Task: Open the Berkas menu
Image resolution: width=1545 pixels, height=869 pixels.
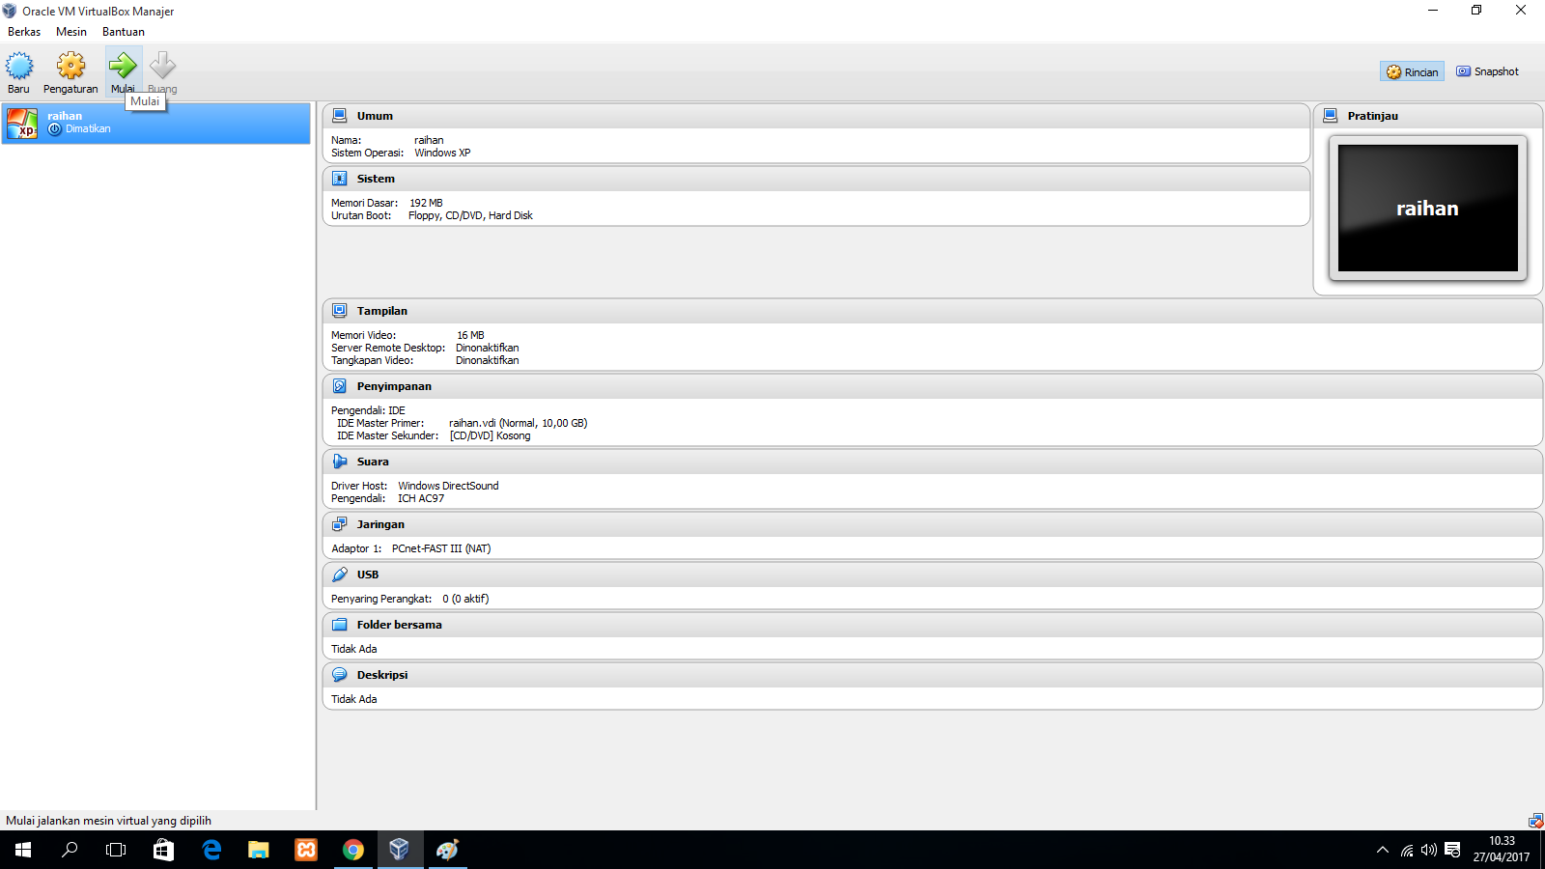Action: pos(24,32)
